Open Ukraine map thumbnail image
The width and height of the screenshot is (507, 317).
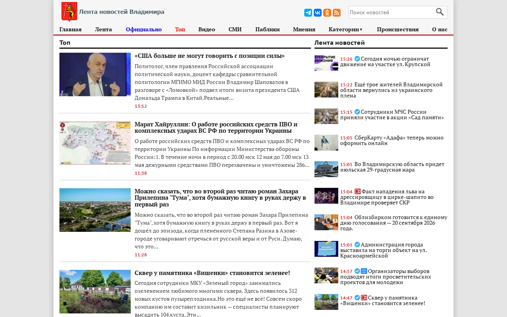[95, 143]
